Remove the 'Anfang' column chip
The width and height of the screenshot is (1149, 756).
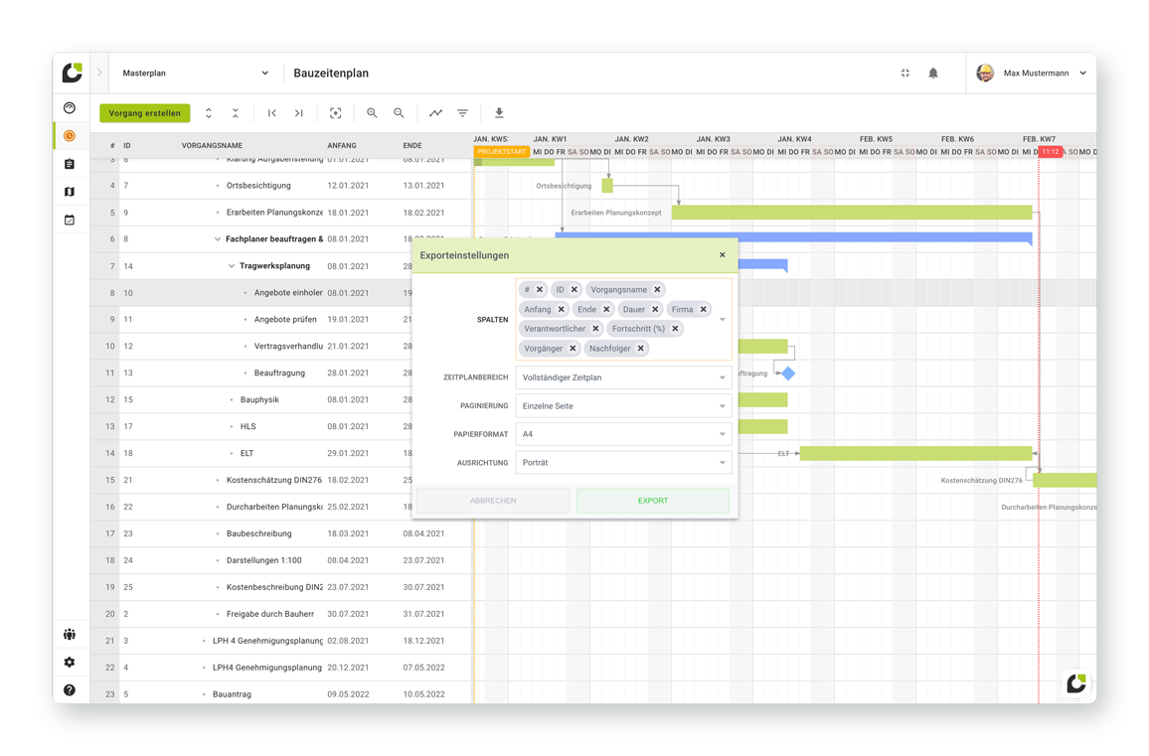point(562,309)
